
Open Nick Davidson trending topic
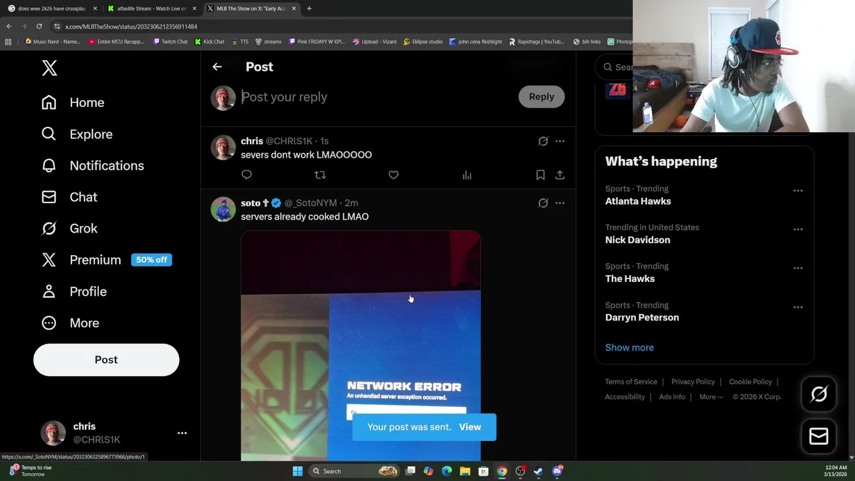(x=637, y=240)
